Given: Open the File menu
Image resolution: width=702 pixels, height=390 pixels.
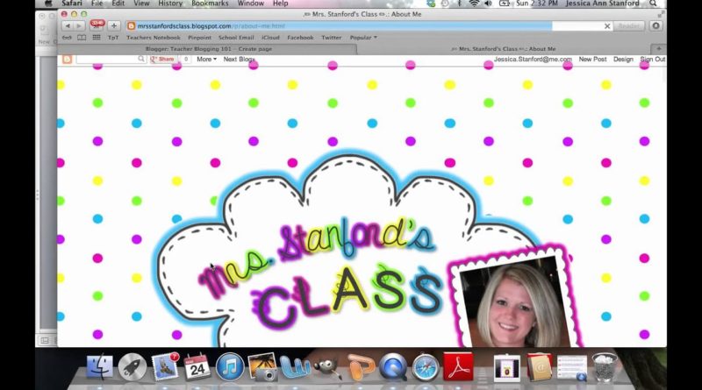Looking at the screenshot, I should pos(97,4).
